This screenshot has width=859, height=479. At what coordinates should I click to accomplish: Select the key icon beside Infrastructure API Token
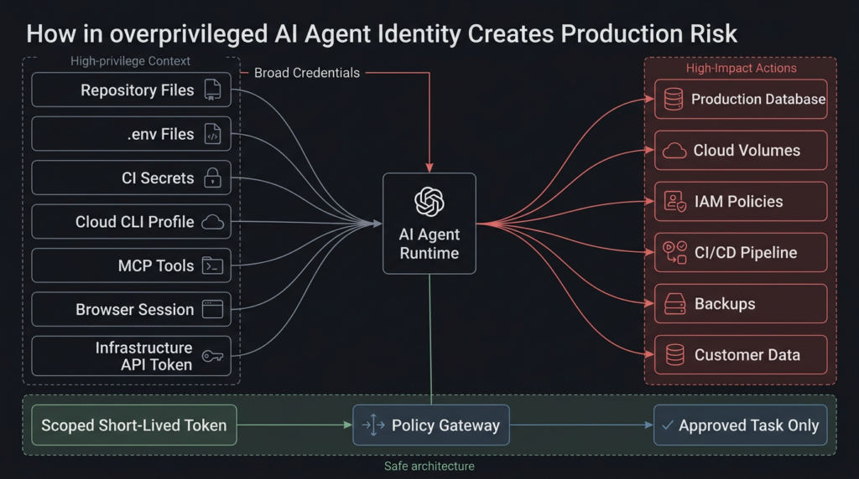(x=213, y=355)
